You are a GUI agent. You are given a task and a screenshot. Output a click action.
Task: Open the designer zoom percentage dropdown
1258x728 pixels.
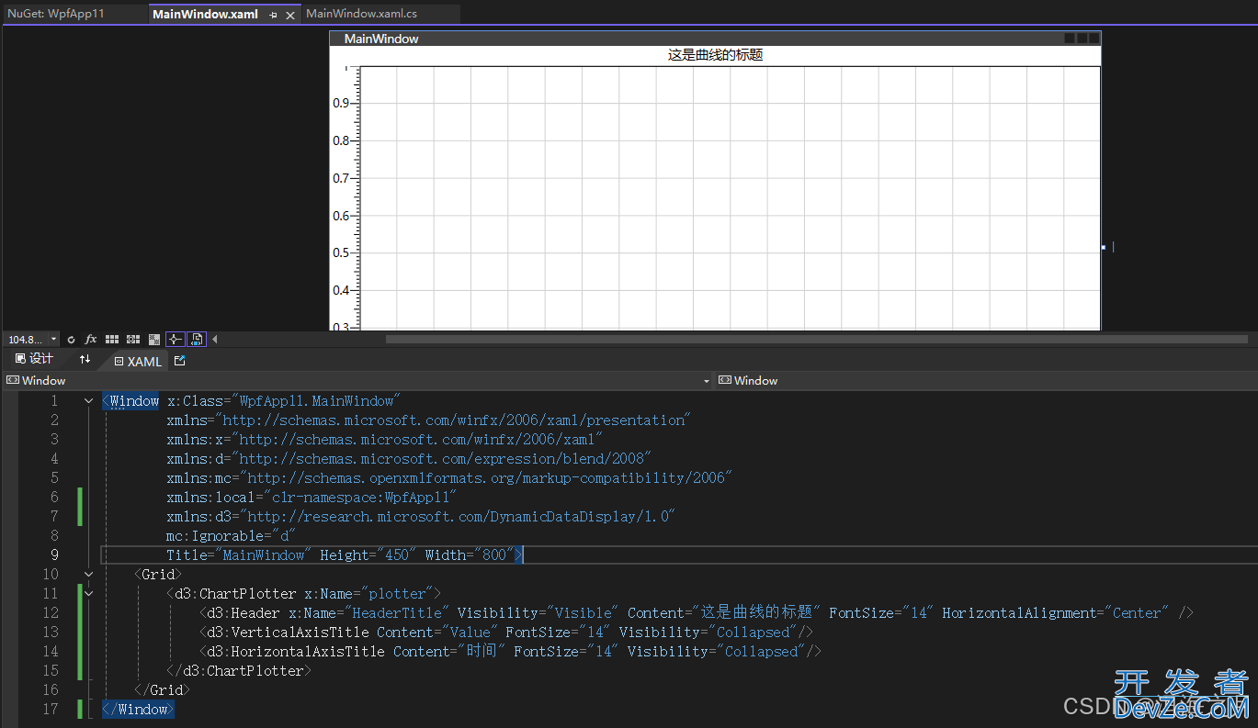54,340
